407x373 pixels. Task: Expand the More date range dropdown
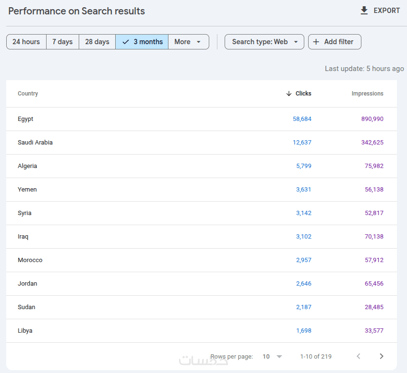pyautogui.click(x=188, y=42)
